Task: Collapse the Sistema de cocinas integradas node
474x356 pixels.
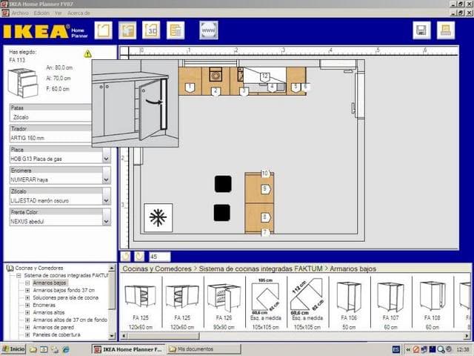Action: pyautogui.click(x=17, y=275)
